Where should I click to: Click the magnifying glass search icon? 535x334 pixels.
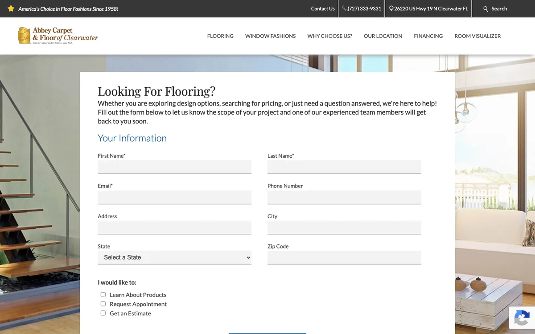[486, 9]
